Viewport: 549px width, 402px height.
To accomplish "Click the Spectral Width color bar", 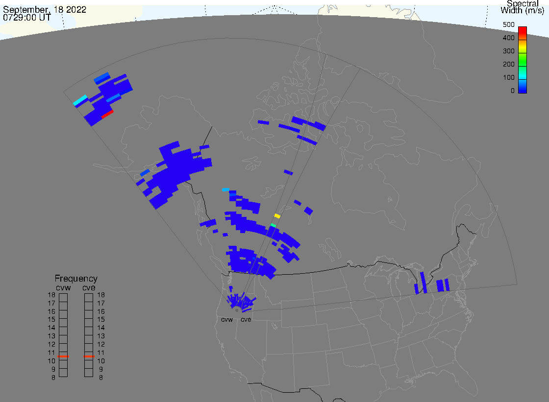I will 523,60.
